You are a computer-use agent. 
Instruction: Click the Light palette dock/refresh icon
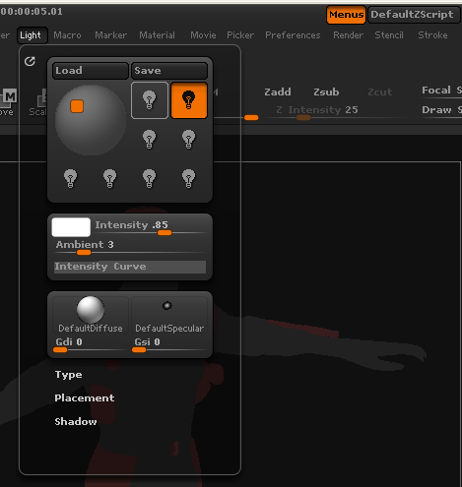[x=30, y=61]
